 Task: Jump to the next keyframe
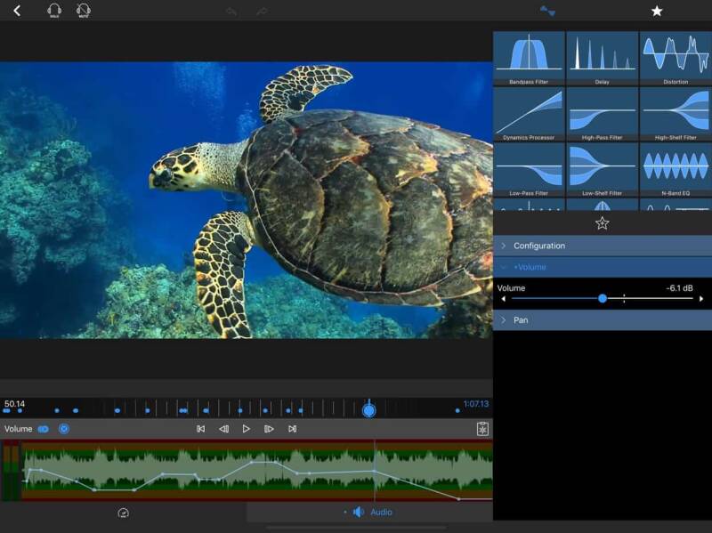pos(293,429)
